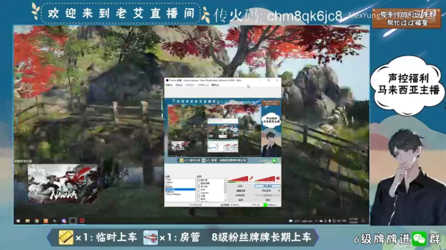Mute the microphone via the red mic icon
This screenshot has width=446, height=250.
tap(251, 178)
